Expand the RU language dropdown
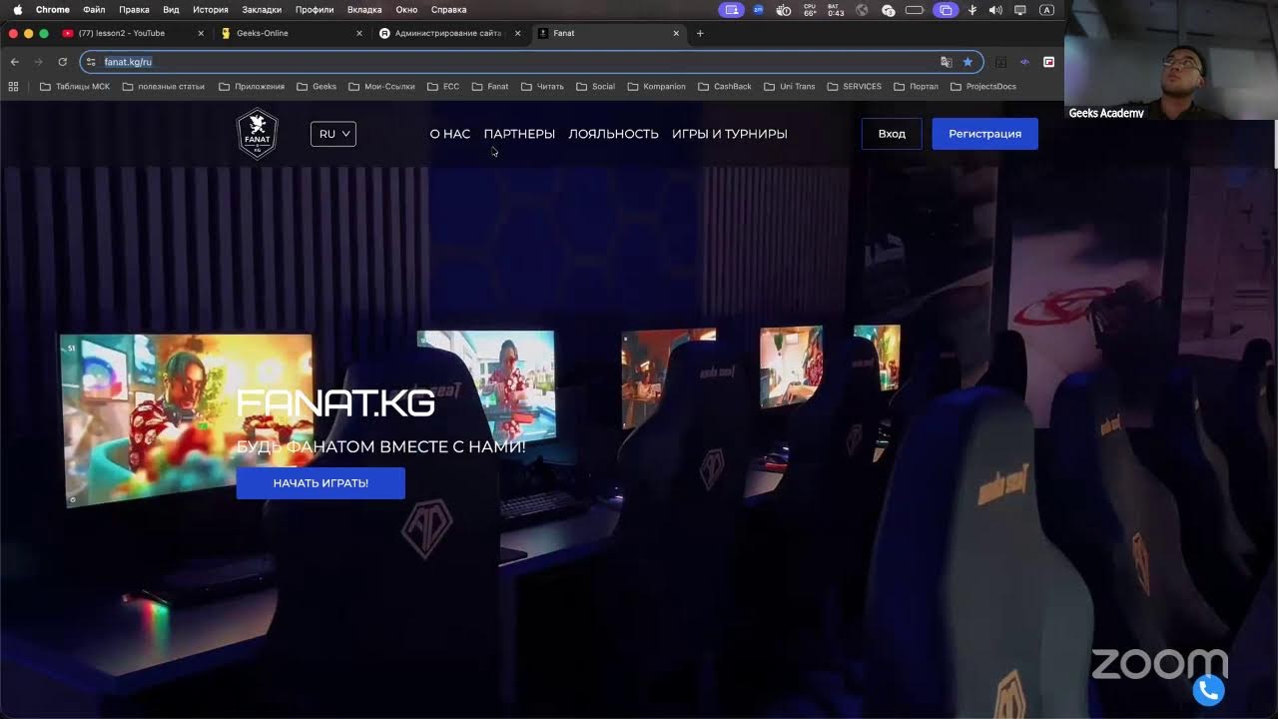Screen dimensions: 1278x719 333,134
